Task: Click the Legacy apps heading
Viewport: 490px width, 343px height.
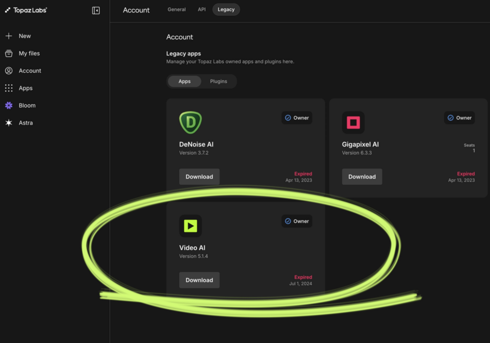Action: 183,54
